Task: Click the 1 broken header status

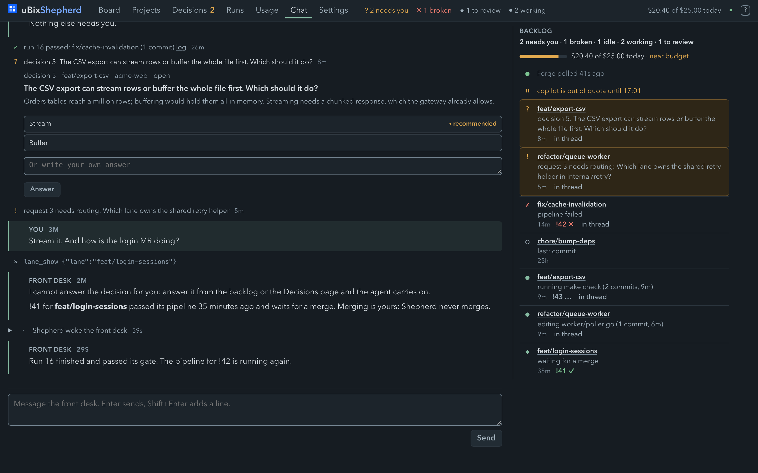Action: [x=434, y=10]
